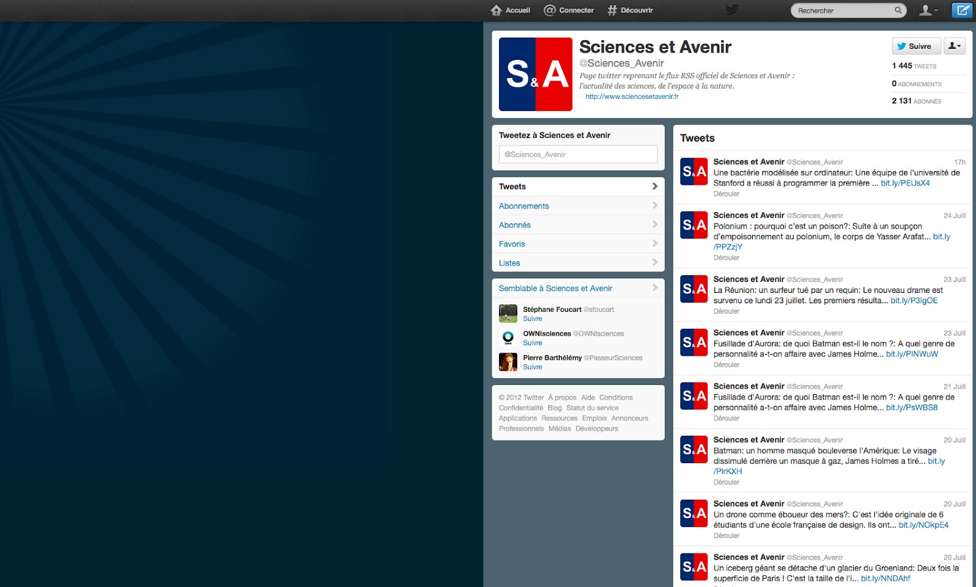This screenshot has height=587, width=976.
Task: Open the Connecter @ icon
Action: (550, 10)
